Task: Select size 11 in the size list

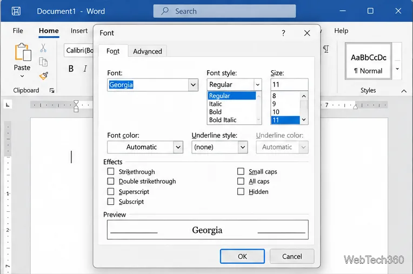Action: (x=285, y=120)
